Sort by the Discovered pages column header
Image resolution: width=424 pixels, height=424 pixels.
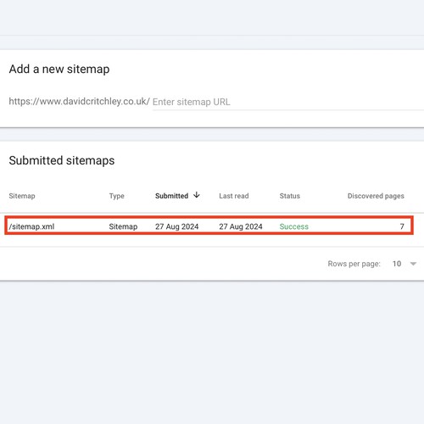(376, 196)
